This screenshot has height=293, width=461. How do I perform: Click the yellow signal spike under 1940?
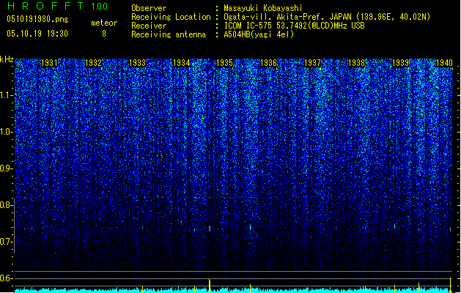click(451, 286)
